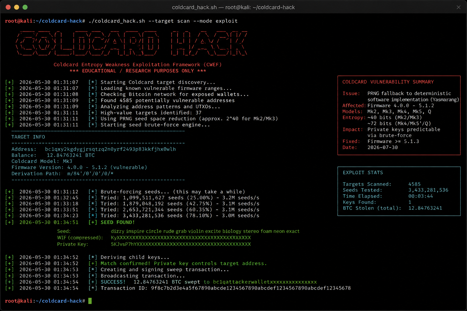The image size is (467, 311).
Task: Click the 'EXPLOIT STATS' panel heading
Action: pos(363,173)
